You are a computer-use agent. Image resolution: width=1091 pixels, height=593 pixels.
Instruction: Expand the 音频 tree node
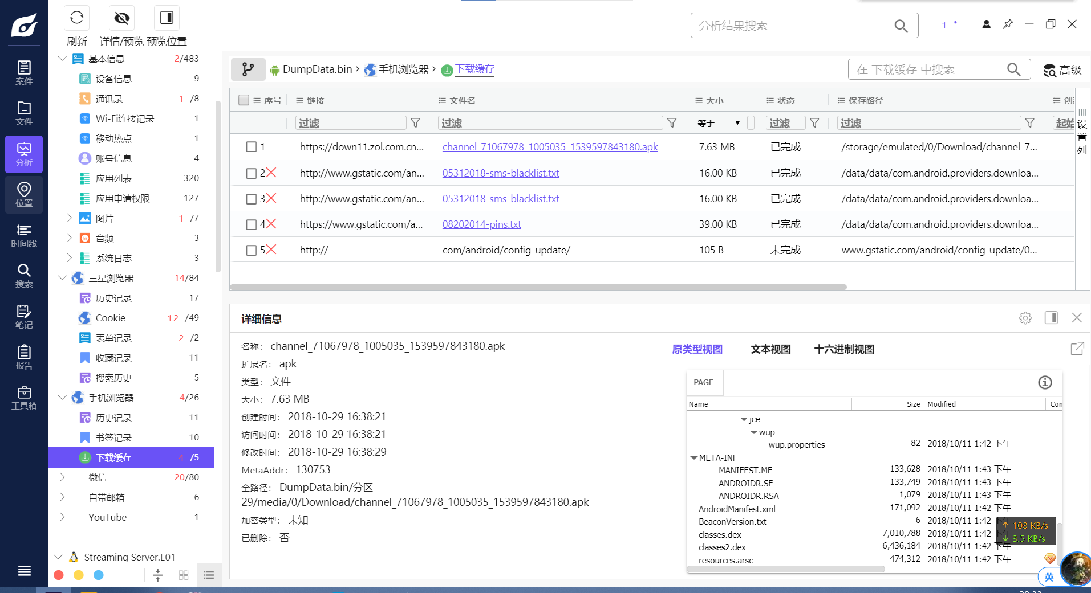(69, 238)
